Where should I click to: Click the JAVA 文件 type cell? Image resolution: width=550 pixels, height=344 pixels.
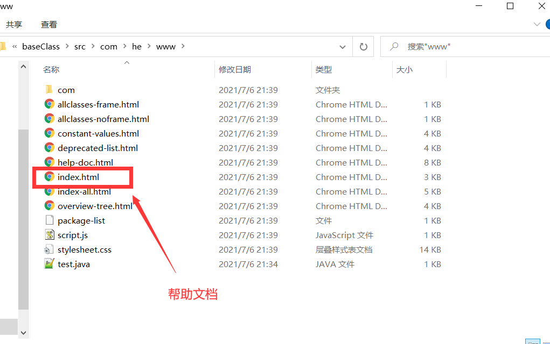(335, 264)
